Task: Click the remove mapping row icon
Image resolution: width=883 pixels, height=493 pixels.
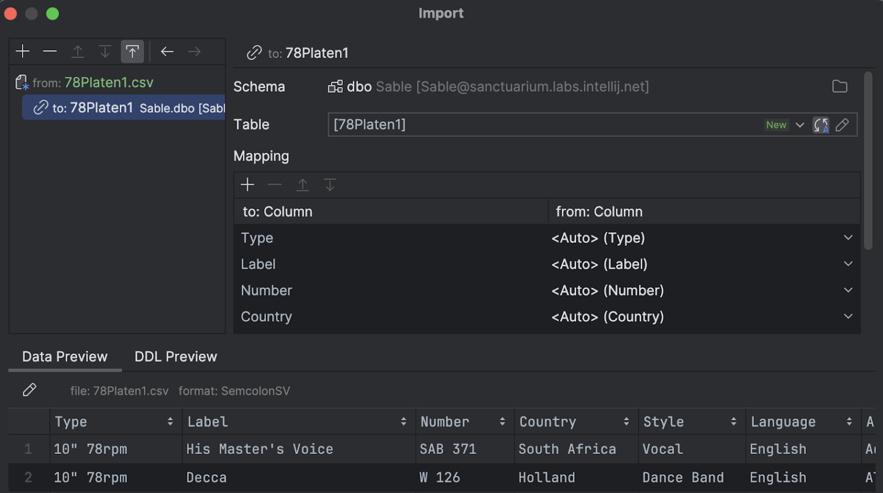Action: [275, 185]
